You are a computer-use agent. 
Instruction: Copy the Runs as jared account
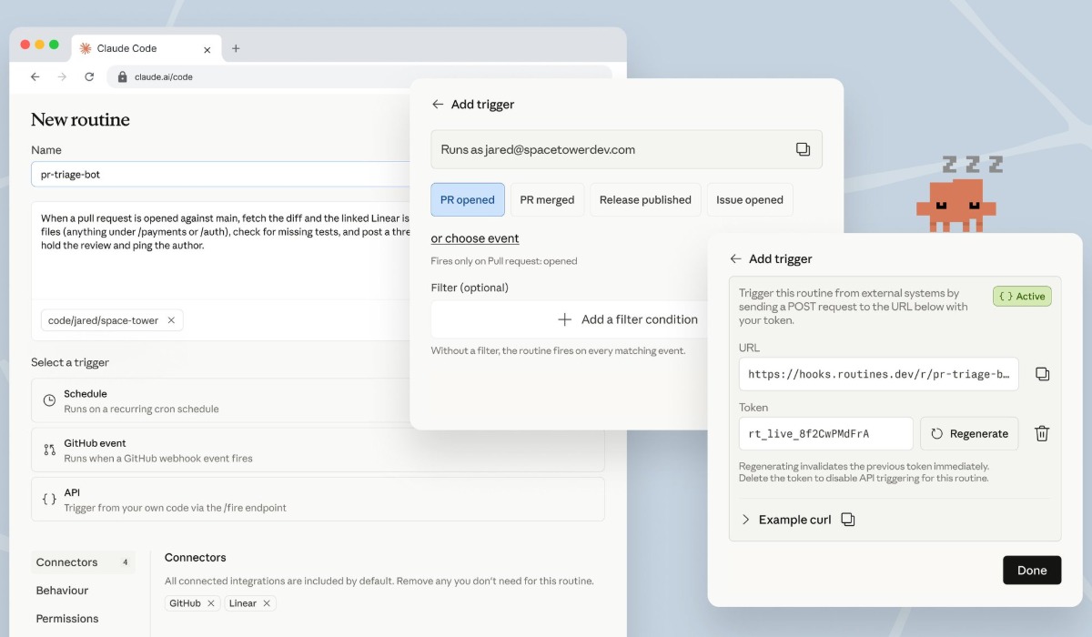pos(803,149)
